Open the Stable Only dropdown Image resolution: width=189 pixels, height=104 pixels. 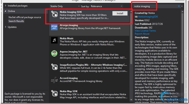point(65,6)
